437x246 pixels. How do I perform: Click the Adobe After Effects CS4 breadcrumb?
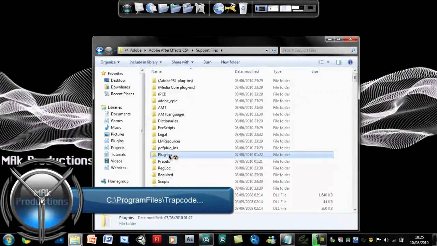(x=169, y=50)
